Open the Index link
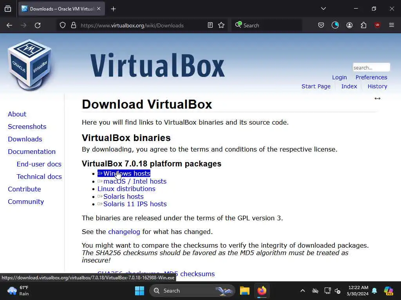 click(x=349, y=86)
